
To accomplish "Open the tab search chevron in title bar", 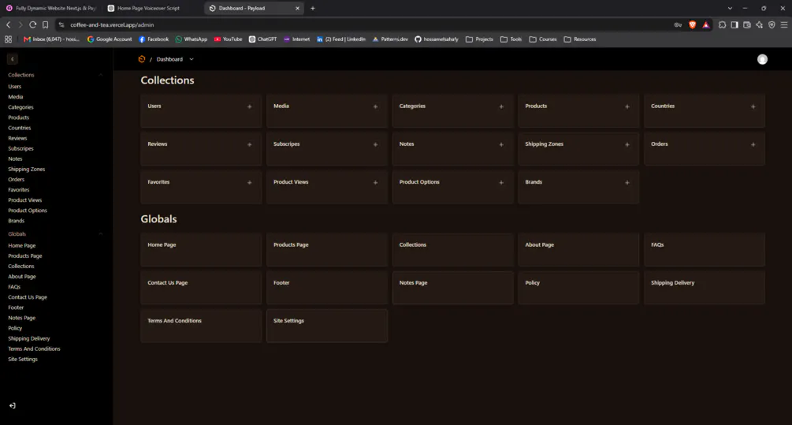I will (730, 8).
